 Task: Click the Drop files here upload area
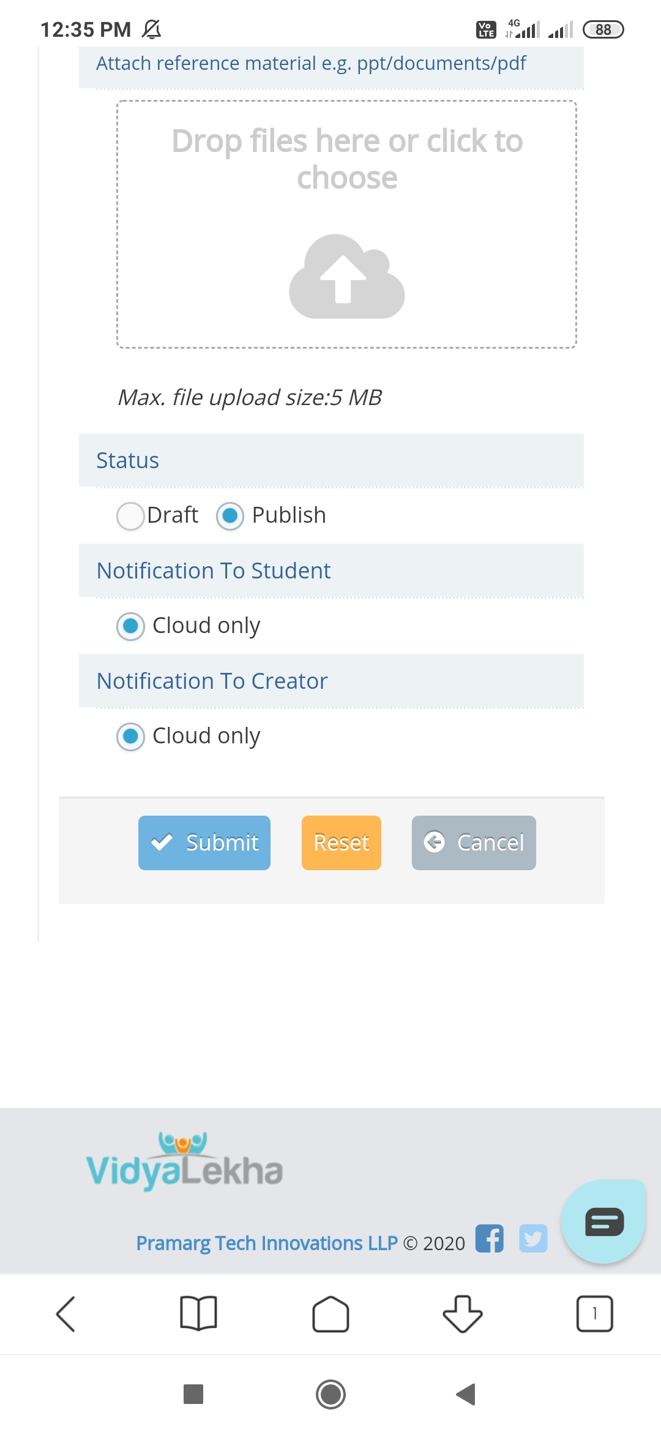point(347,224)
